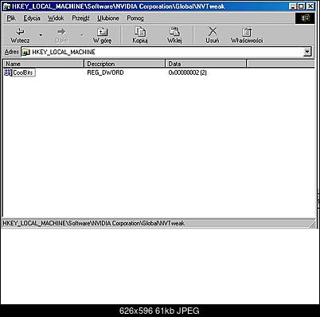The height and width of the screenshot is (317, 320).
Task: Open the Widok menu
Action: (x=56, y=18)
